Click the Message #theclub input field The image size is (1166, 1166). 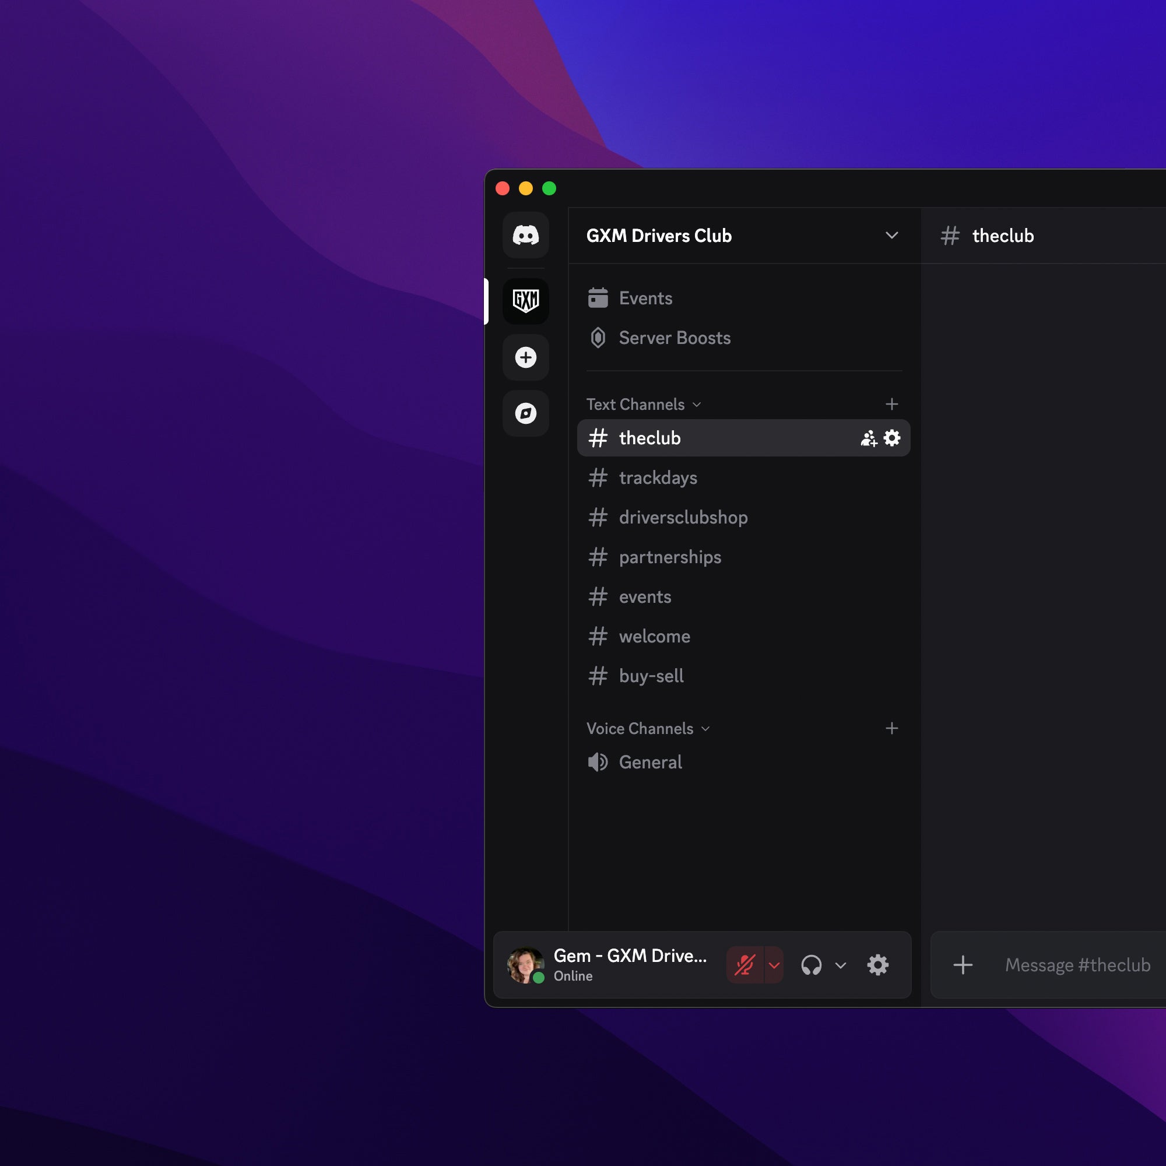pos(1077,964)
